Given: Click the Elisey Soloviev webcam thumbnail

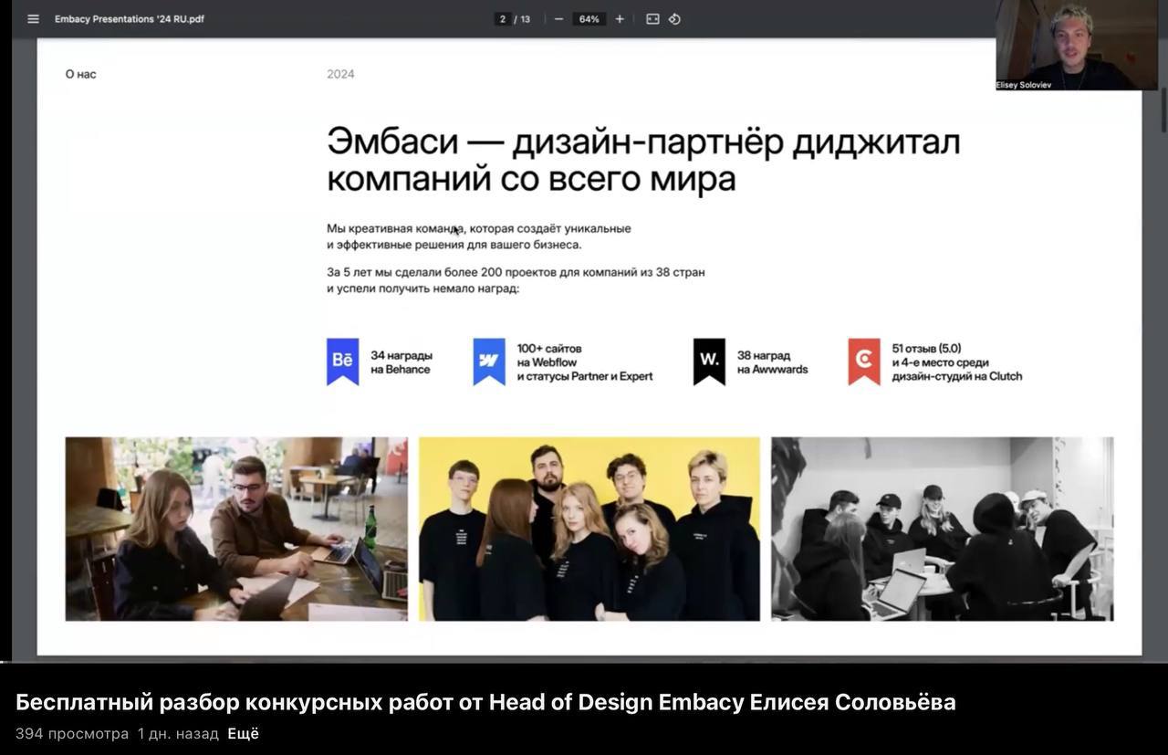Looking at the screenshot, I should 1076,45.
